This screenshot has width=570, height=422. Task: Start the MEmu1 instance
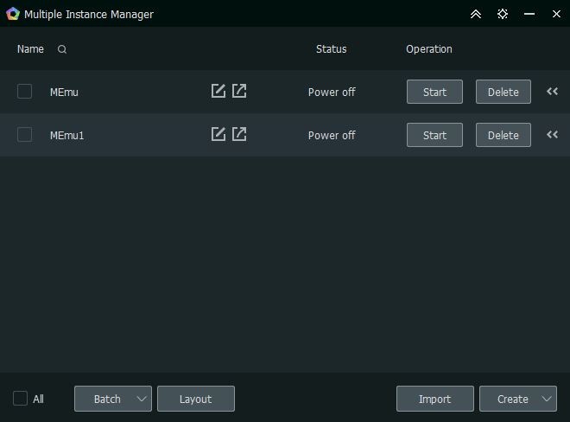coord(434,135)
